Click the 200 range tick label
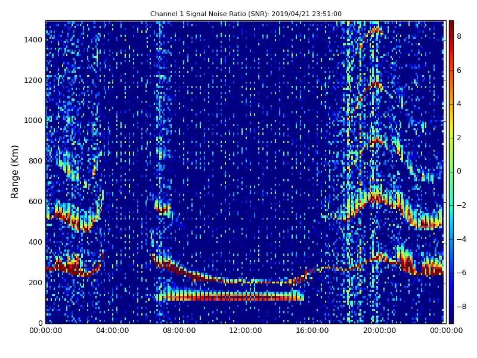The width and height of the screenshot is (477, 358). pyautogui.click(x=35, y=282)
